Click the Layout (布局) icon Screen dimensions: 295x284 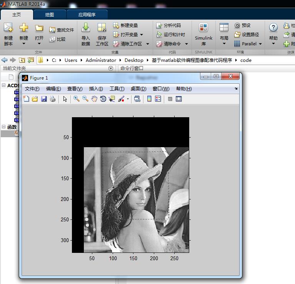pyautogui.click(x=224, y=27)
